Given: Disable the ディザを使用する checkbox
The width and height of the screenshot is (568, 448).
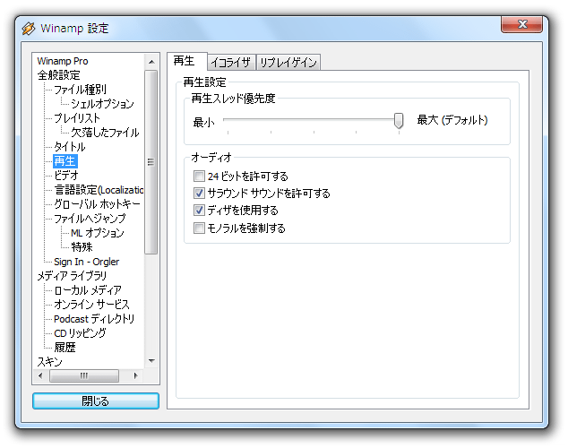Looking at the screenshot, I should (199, 210).
